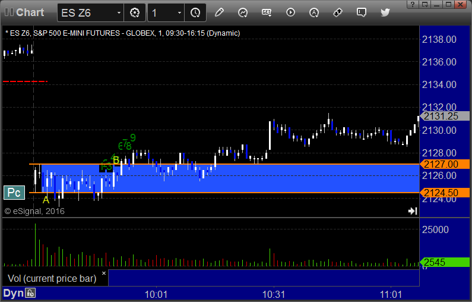Click the green 2545 volume label
Viewport: 472px width, 302px height.
445,262
